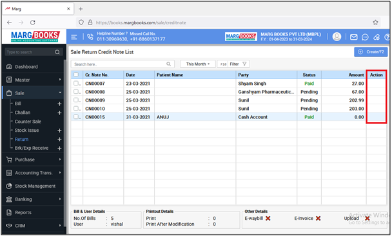This screenshot has height=236, width=392.
Task: Click the Create/F2 button
Action: tap(371, 52)
